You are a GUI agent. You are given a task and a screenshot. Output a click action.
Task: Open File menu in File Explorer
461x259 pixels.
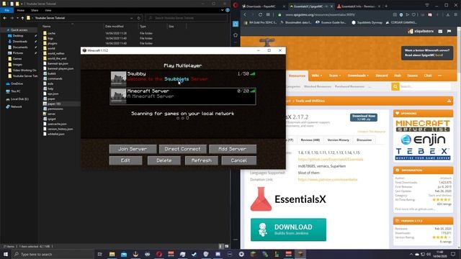click(7, 10)
